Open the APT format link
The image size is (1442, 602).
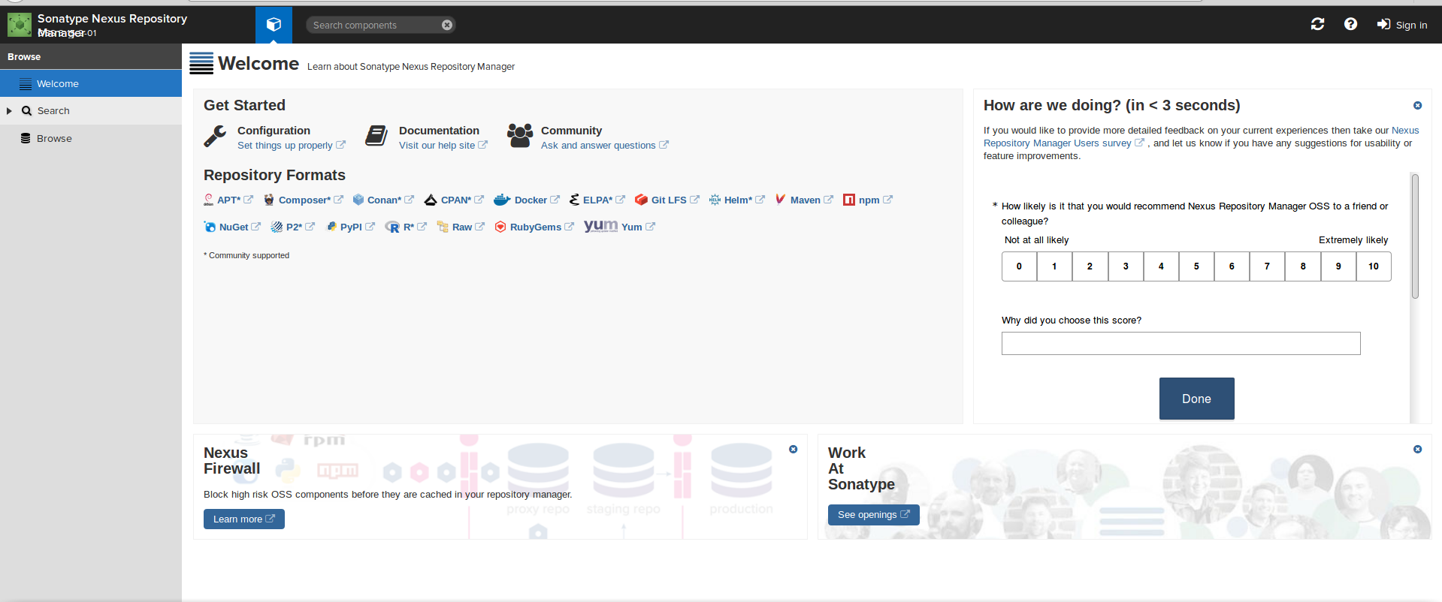228,200
